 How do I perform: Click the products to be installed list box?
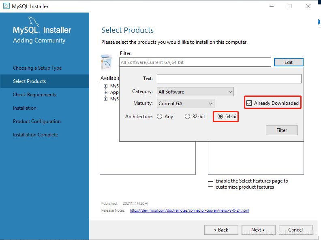(x=256, y=158)
